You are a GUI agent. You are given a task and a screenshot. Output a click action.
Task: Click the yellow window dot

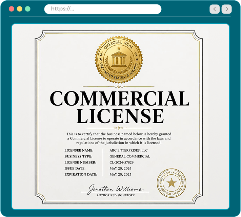[20, 9]
